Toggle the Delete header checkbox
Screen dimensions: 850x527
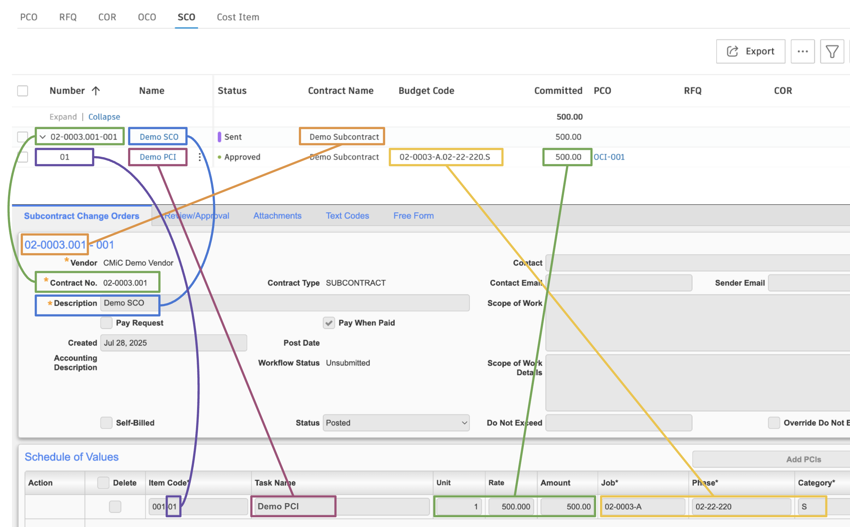pyautogui.click(x=103, y=483)
